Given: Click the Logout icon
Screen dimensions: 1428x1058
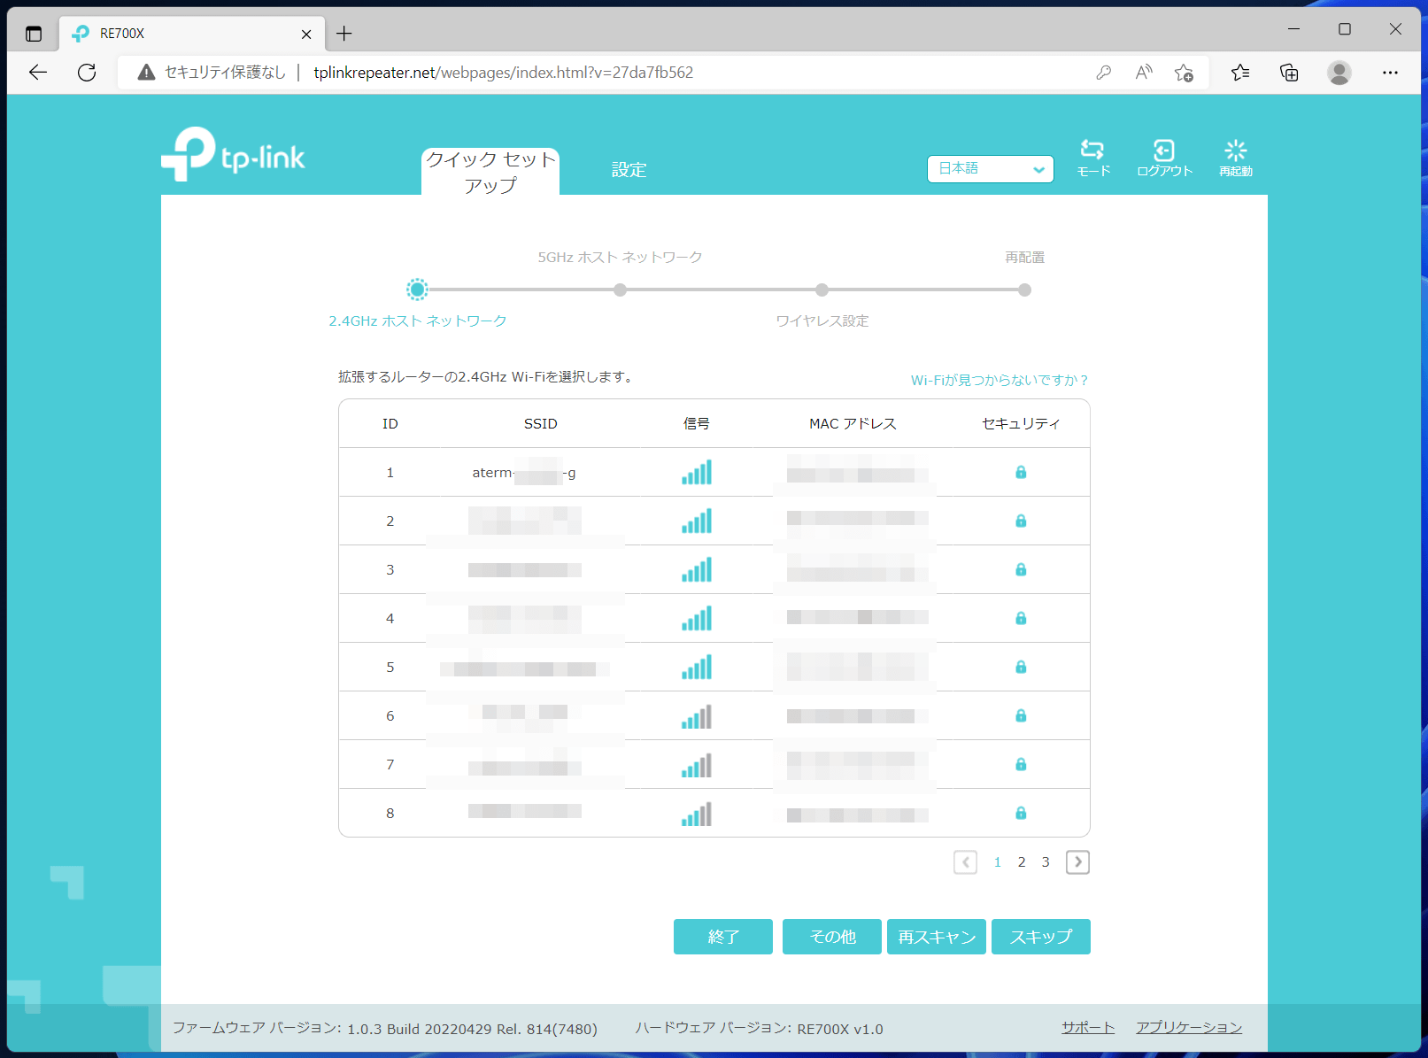Looking at the screenshot, I should tap(1164, 158).
